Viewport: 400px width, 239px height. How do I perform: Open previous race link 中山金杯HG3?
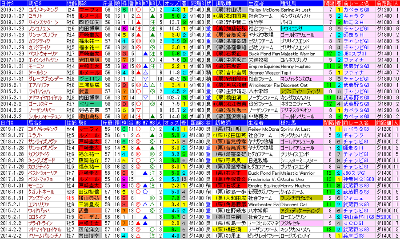(x=359, y=217)
